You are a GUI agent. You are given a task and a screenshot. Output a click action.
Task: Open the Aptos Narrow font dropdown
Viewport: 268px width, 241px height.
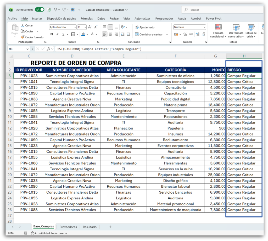[x=75, y=27]
